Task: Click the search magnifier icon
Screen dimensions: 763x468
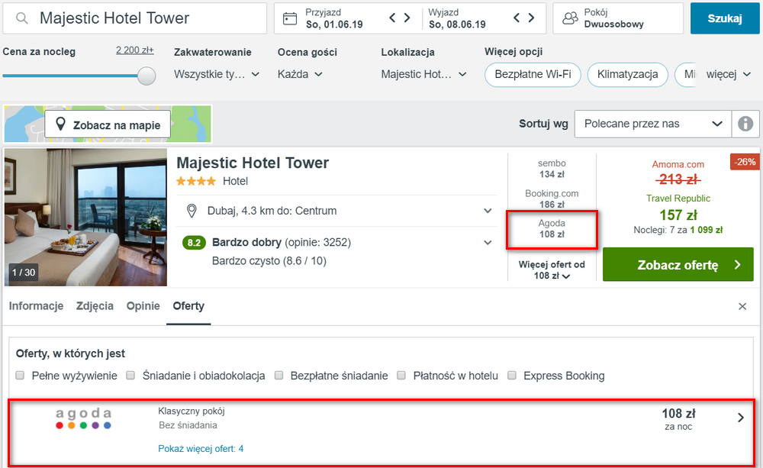Action: tap(22, 18)
